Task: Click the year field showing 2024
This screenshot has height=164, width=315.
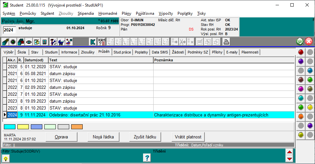Action: pos(9,30)
